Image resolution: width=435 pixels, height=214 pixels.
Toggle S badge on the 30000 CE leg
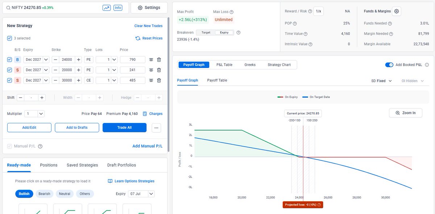[17, 80]
